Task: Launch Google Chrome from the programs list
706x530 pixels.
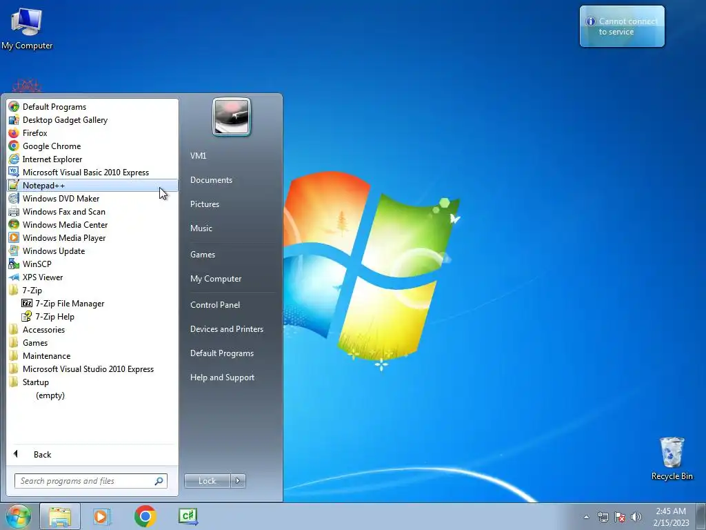Action: [92, 146]
